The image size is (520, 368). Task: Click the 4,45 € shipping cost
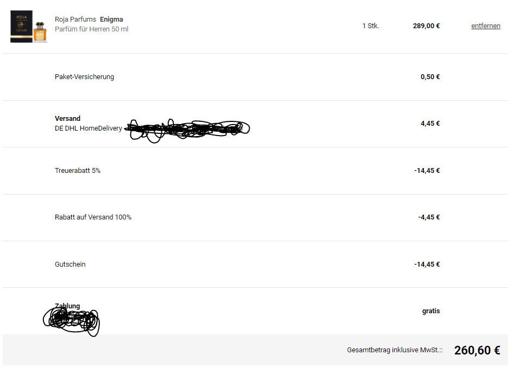[430, 124]
